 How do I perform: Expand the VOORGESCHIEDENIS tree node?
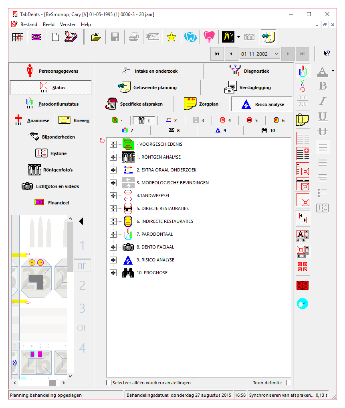pos(113,145)
